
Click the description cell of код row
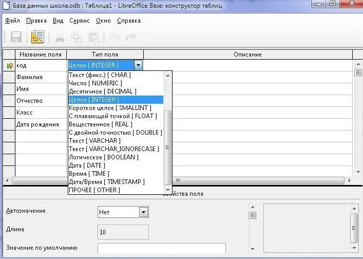coord(247,65)
